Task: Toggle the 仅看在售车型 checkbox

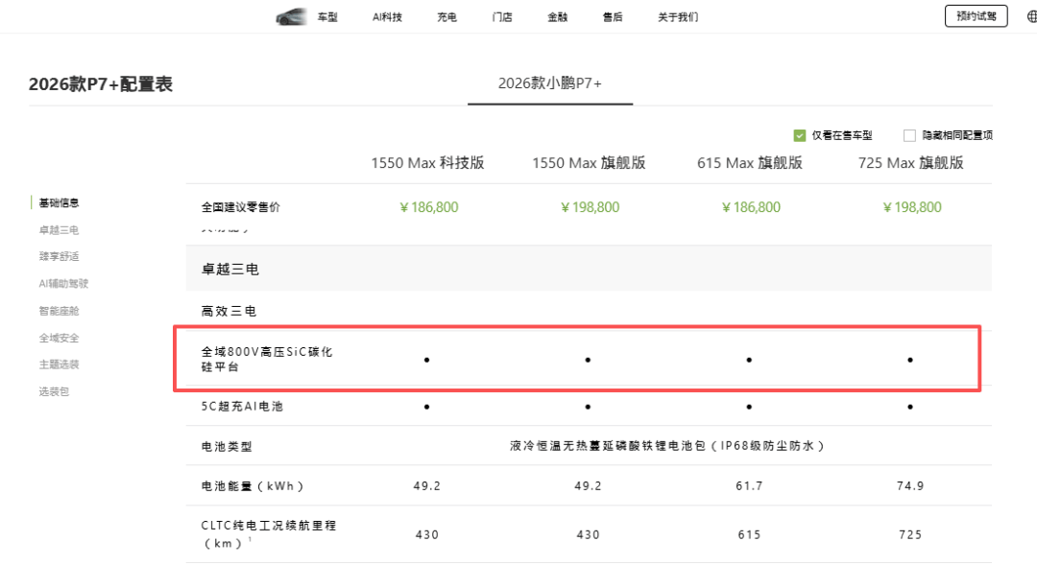Action: click(799, 135)
